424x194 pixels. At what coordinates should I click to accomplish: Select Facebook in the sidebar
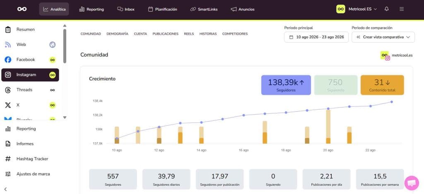coord(30,60)
